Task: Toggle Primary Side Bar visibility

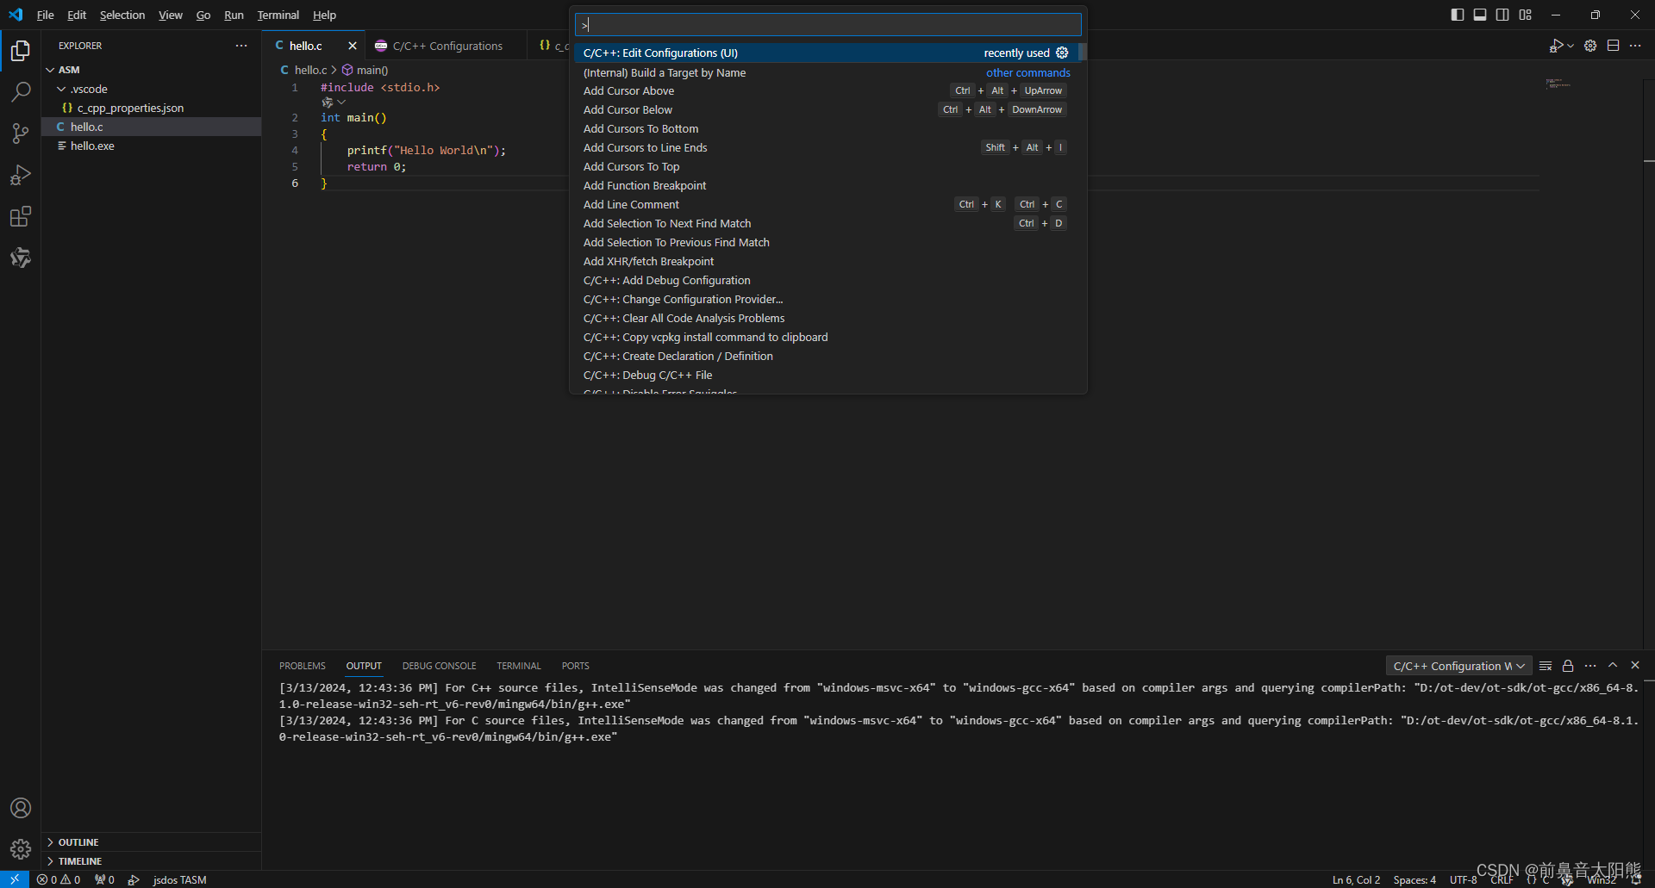Action: [1458, 15]
